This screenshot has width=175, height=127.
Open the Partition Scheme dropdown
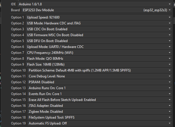pos(99,70)
